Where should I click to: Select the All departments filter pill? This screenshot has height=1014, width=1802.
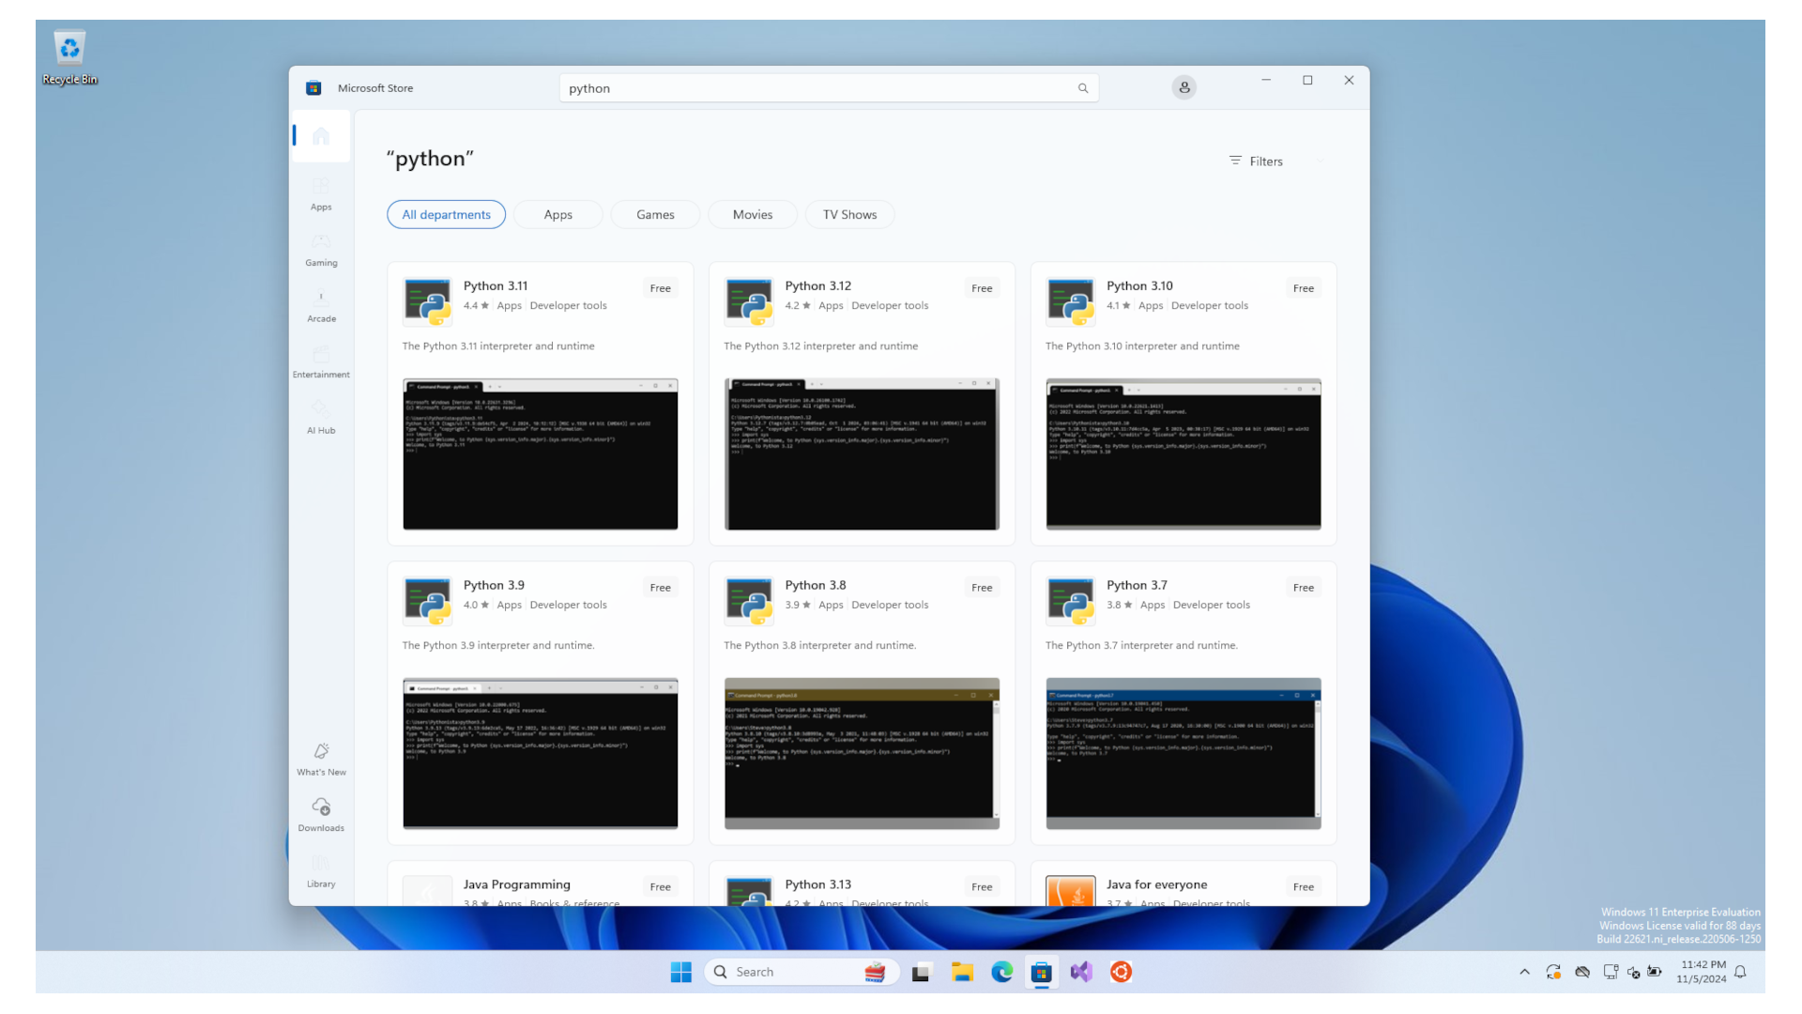pyautogui.click(x=446, y=214)
